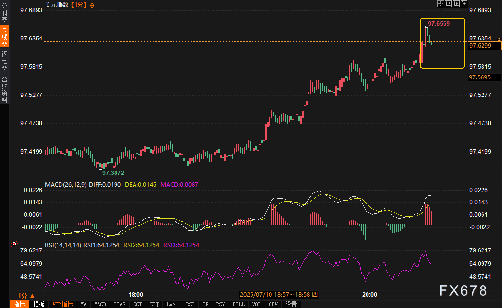Enable the KDJ indicator
This screenshot has width=502, height=308.
click(x=154, y=304)
